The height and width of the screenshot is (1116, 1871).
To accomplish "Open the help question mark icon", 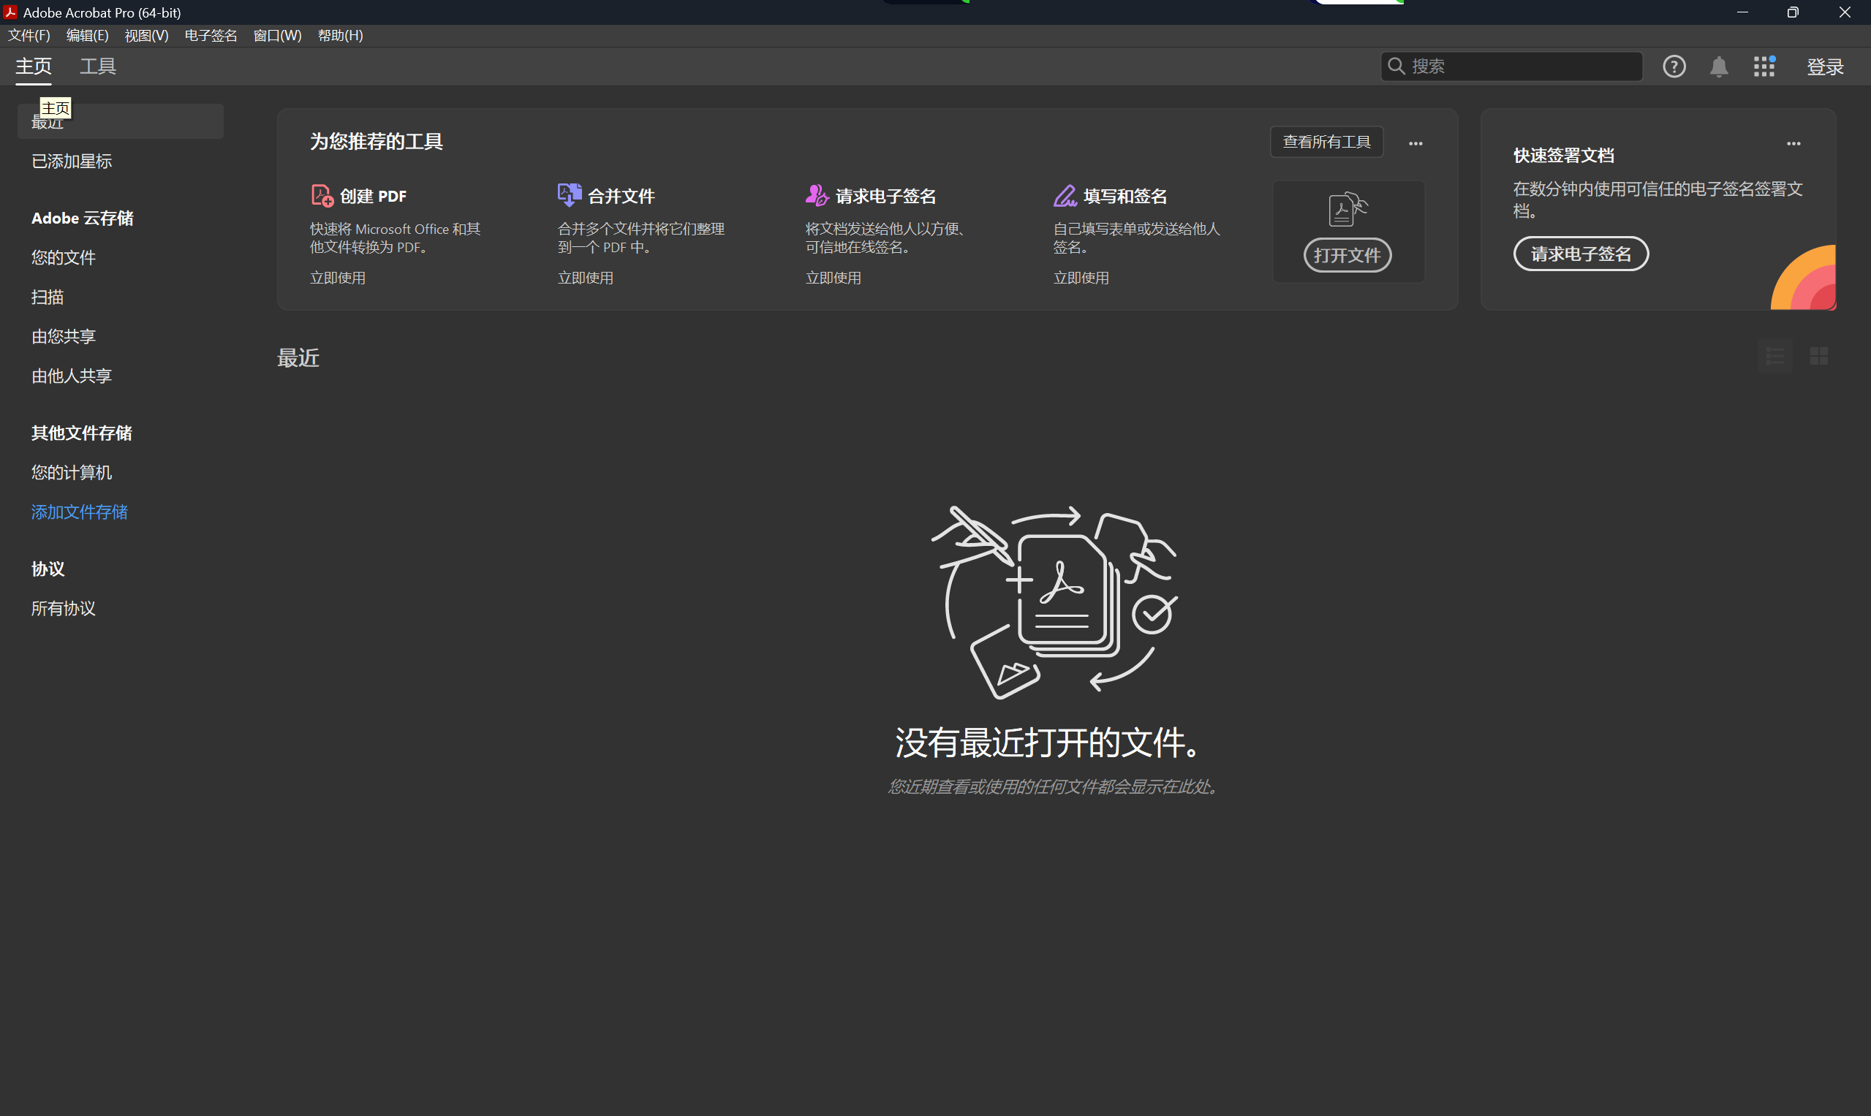I will (x=1673, y=67).
